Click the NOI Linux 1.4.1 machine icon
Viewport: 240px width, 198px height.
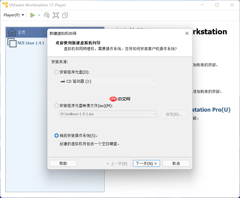[x=12, y=43]
